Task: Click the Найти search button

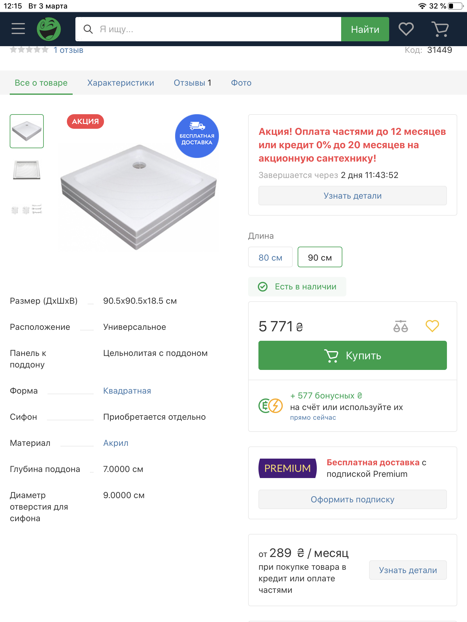Action: pyautogui.click(x=365, y=29)
